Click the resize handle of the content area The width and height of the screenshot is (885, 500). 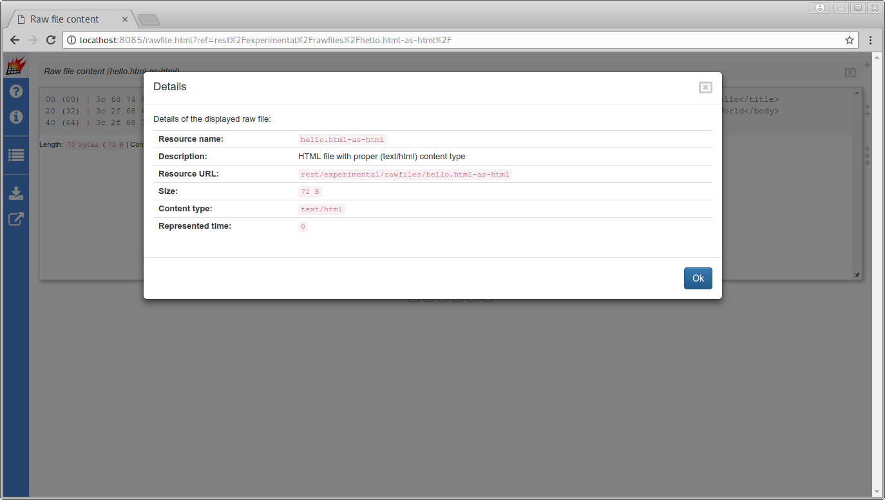(857, 274)
